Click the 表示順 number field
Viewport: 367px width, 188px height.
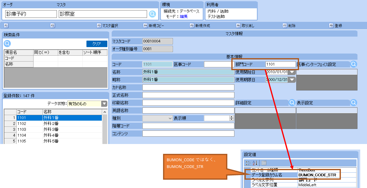pyautogui.click(x=217, y=118)
